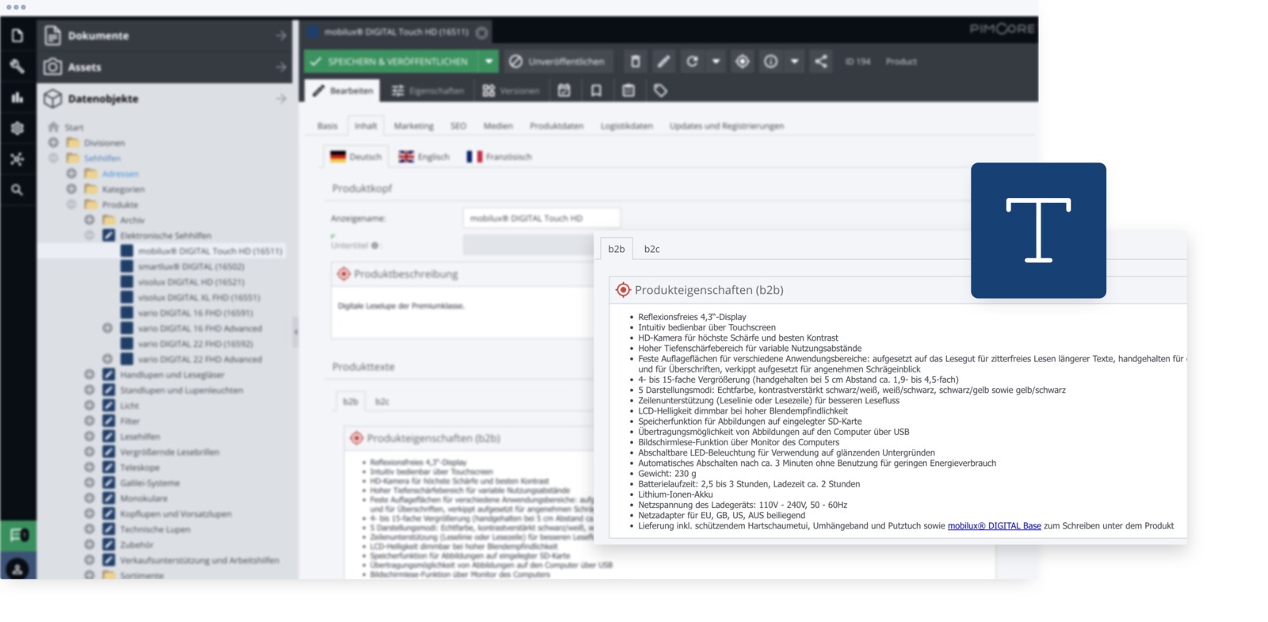Click the Datenobjekte panel arrow
This screenshot has width=1268, height=622.
pos(281,98)
